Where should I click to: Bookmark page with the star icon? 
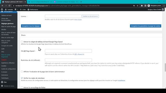137,6
